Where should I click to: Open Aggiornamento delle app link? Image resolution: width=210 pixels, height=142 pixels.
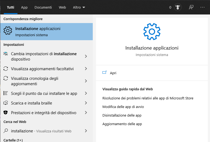click(x=122, y=124)
